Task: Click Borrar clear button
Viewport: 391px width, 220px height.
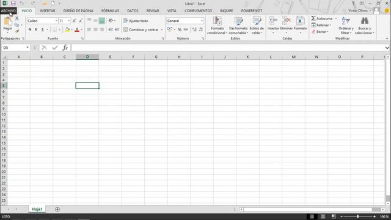Action: point(320,32)
